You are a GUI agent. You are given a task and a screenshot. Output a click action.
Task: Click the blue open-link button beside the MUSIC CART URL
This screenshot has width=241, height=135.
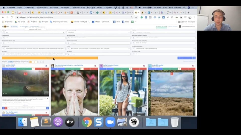(47, 108)
